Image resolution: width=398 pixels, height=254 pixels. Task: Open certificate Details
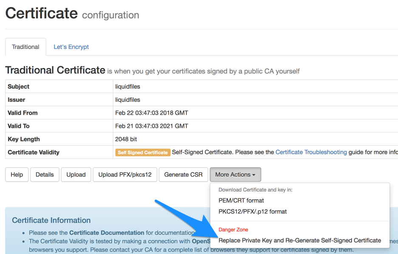tap(45, 174)
